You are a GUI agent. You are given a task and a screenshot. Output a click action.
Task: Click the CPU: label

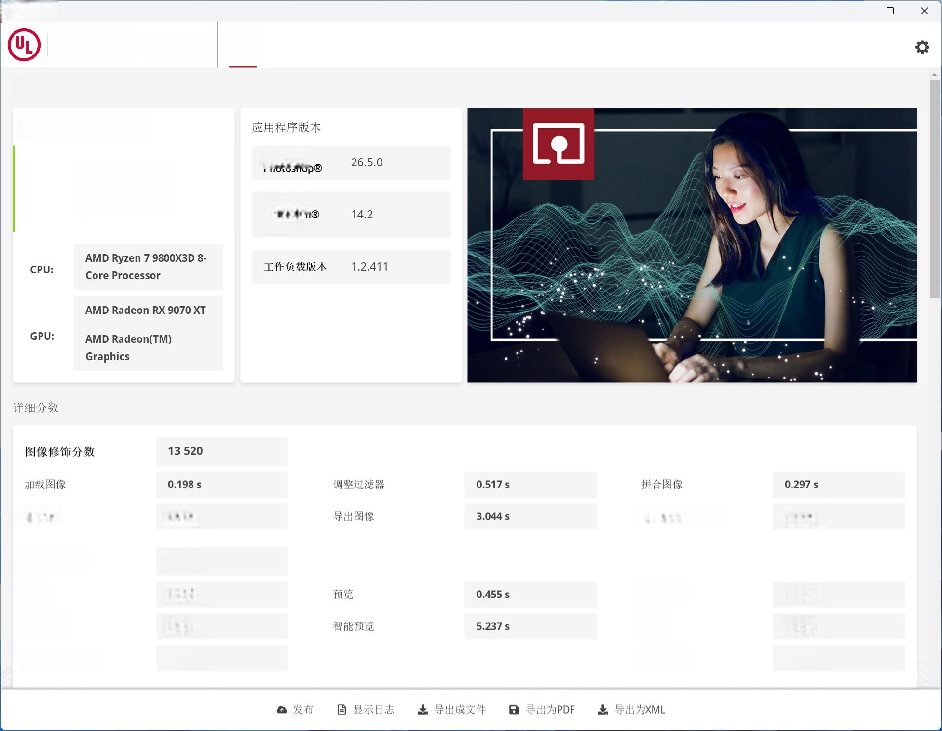click(41, 270)
